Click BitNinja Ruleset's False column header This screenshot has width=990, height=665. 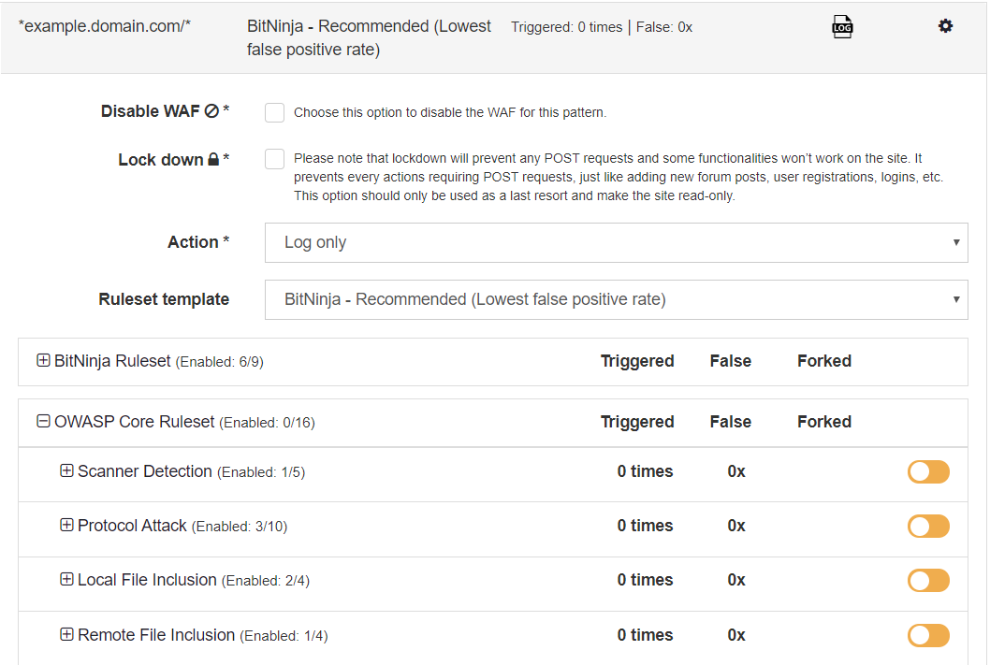point(731,361)
